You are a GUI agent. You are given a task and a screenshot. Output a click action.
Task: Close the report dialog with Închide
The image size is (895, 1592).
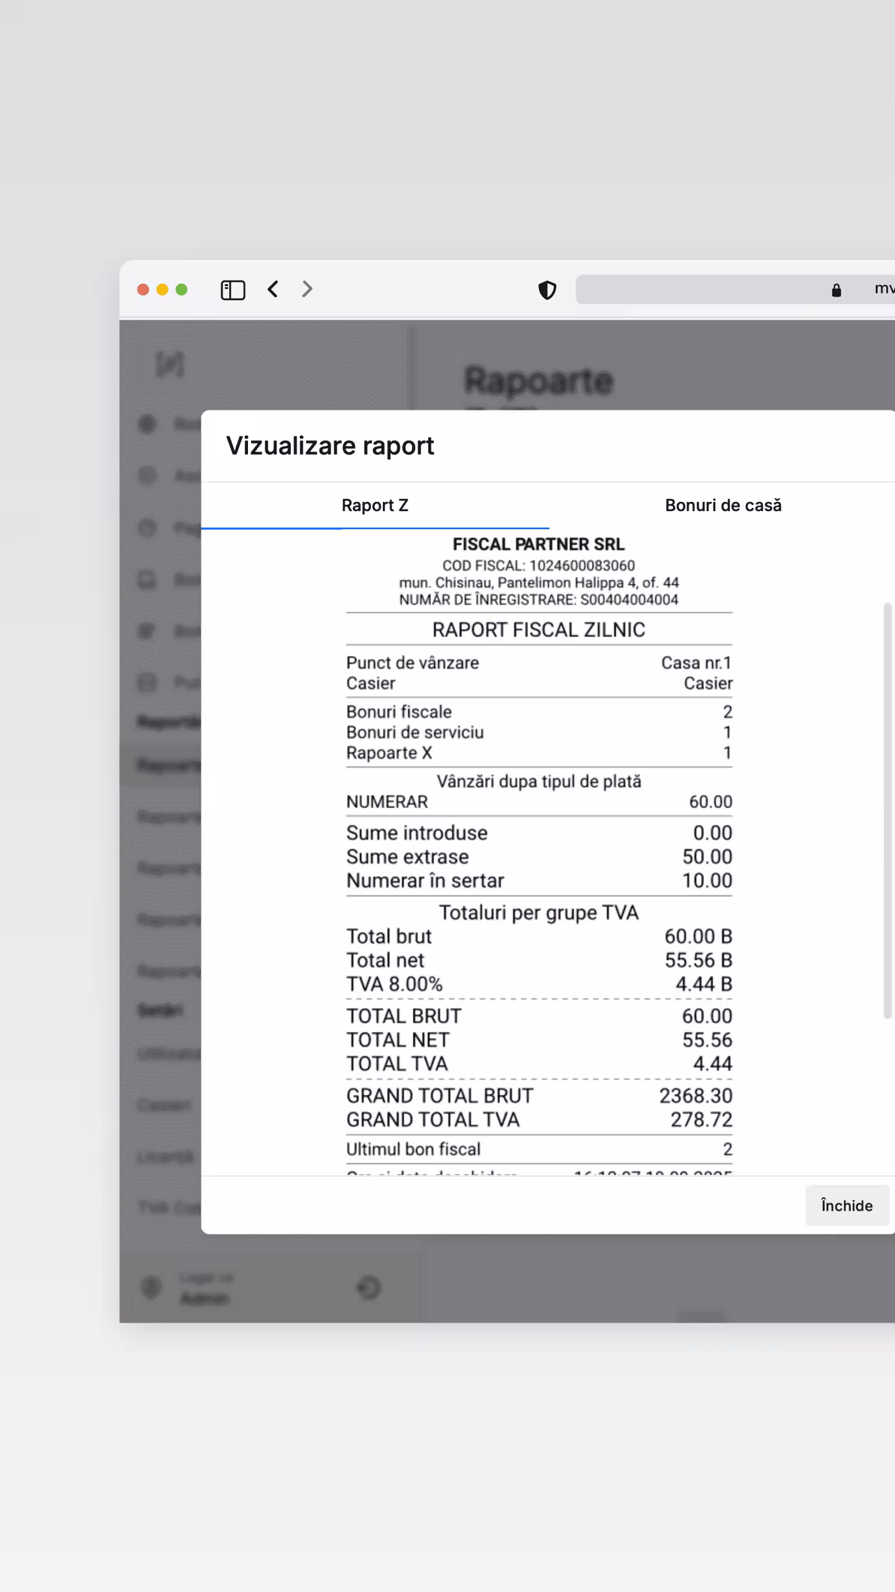847,1206
